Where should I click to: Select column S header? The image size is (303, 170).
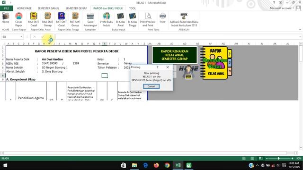tap(105, 44)
